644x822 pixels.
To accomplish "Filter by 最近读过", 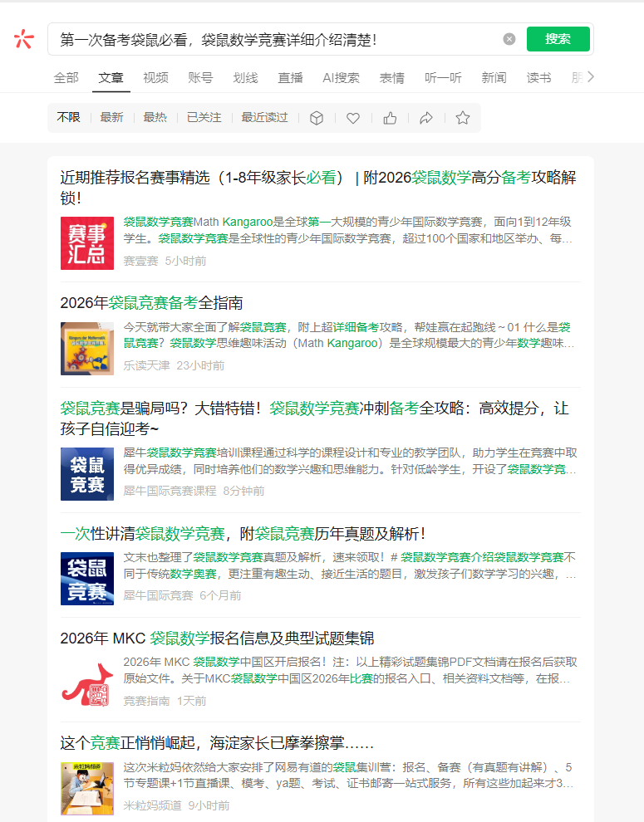I will [x=264, y=117].
